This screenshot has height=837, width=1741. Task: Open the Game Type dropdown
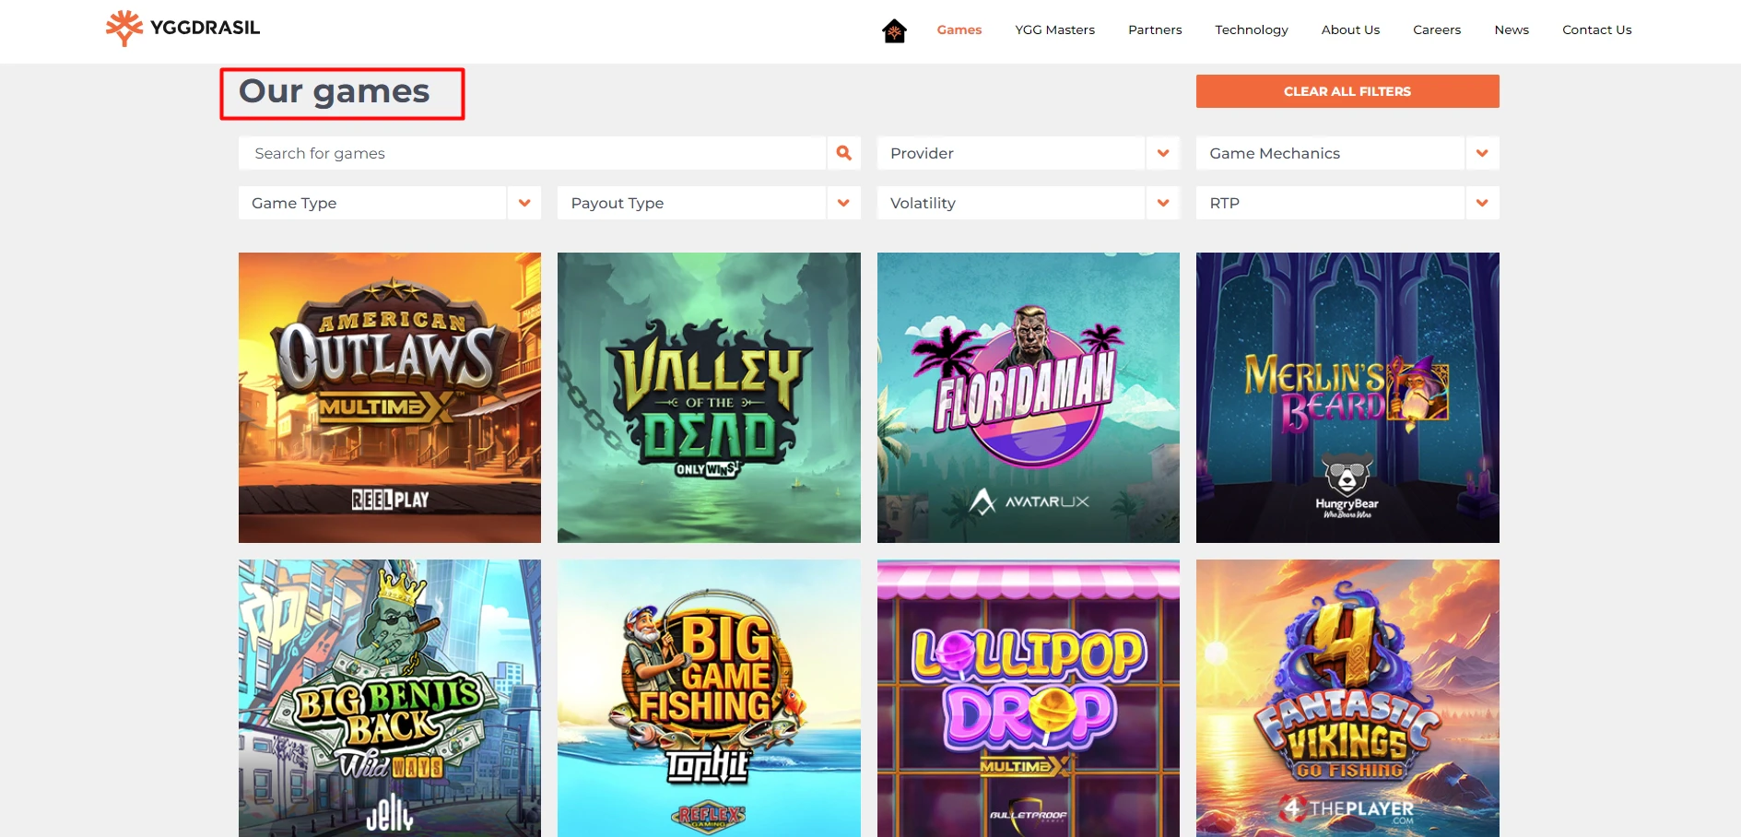(x=372, y=203)
